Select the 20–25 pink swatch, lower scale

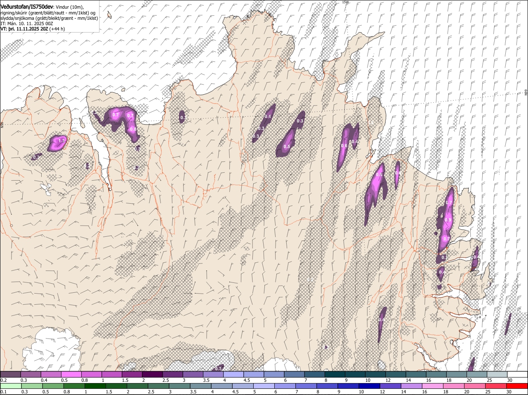475,386
